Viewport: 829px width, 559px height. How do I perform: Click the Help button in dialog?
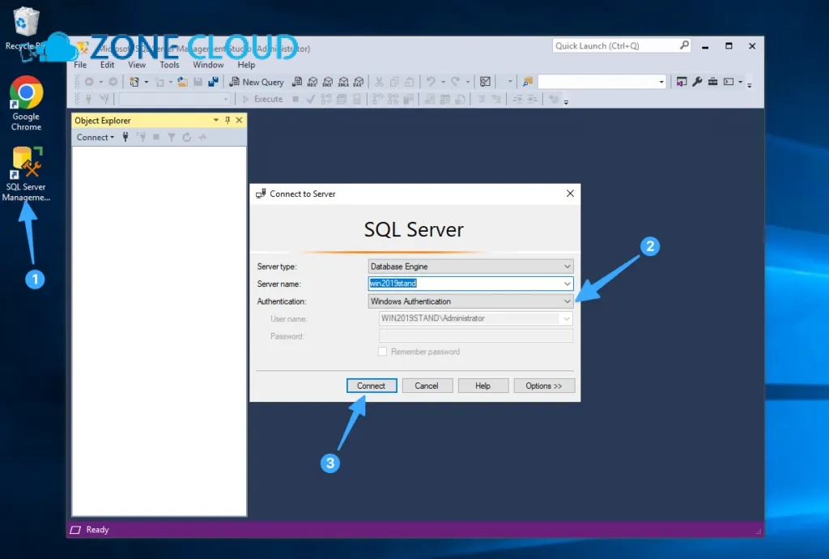483,386
